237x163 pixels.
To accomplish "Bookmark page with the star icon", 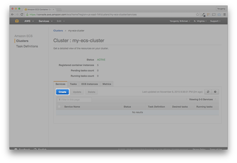I will pyautogui.click(x=197, y=15).
